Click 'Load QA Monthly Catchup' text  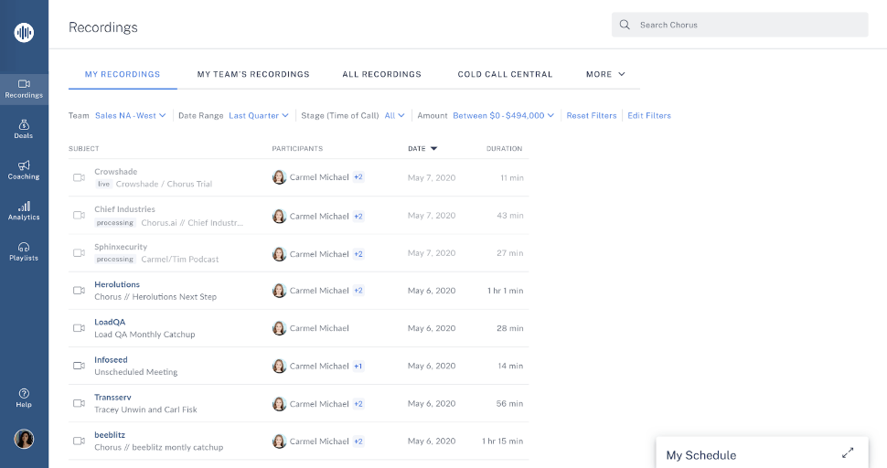pos(144,334)
